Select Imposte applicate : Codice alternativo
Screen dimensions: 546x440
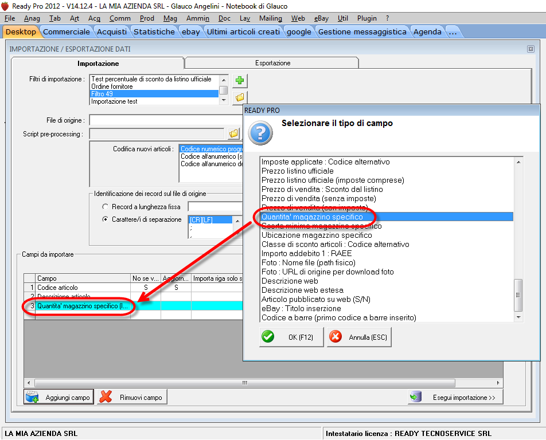[x=387, y=162]
